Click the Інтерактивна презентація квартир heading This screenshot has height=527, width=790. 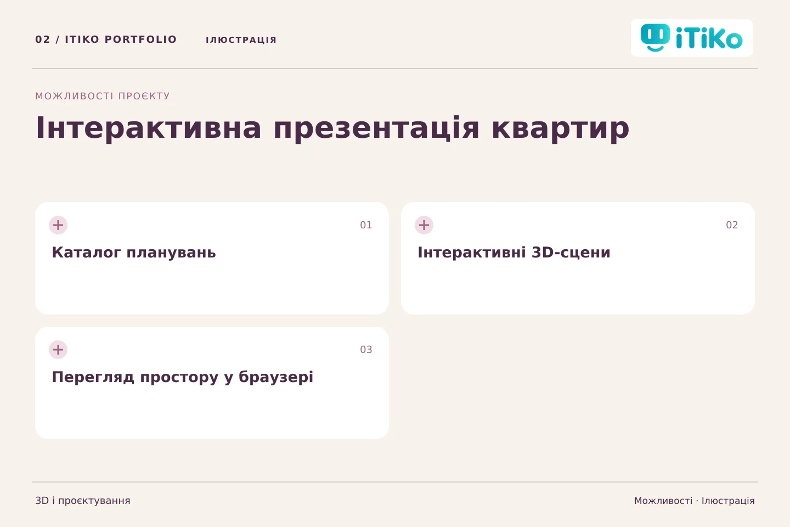(332, 128)
